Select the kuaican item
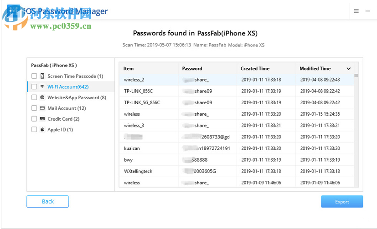377x229 pixels. 132,148
